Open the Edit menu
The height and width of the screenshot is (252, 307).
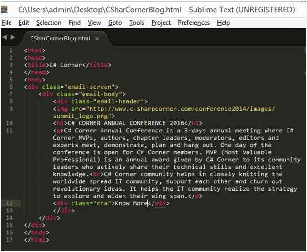point(24,23)
